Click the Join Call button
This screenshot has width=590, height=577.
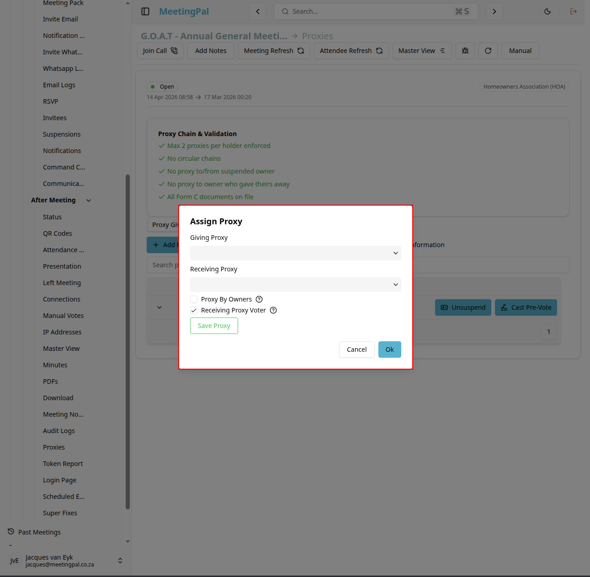point(160,51)
